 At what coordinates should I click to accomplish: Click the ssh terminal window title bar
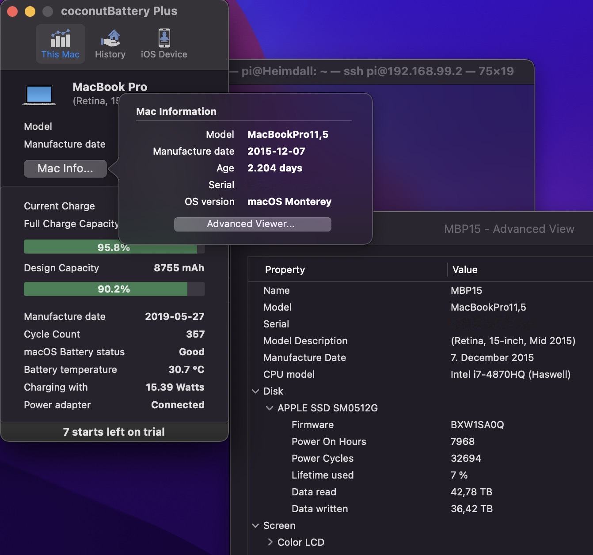[381, 71]
